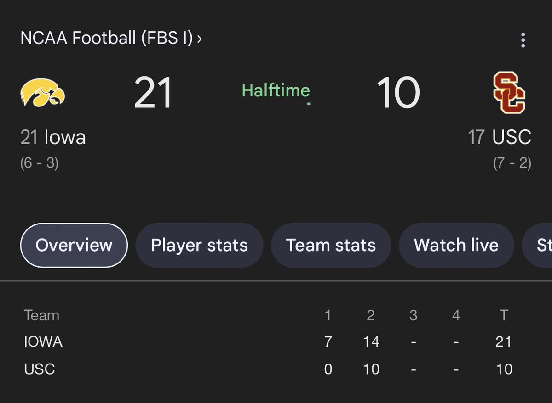Click the USC Trojans logo
The width and height of the screenshot is (552, 403).
coord(509,94)
